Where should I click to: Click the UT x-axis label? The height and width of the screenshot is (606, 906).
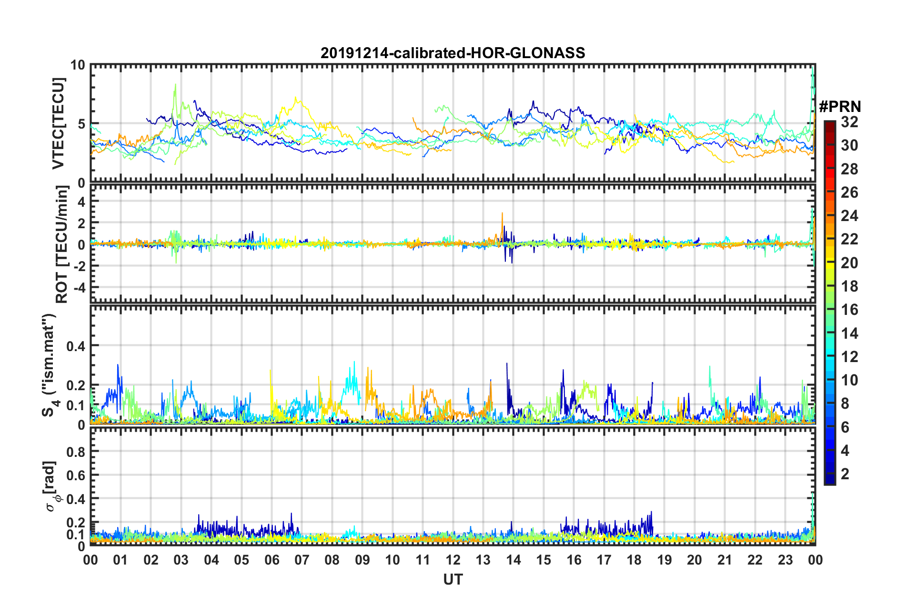click(453, 579)
